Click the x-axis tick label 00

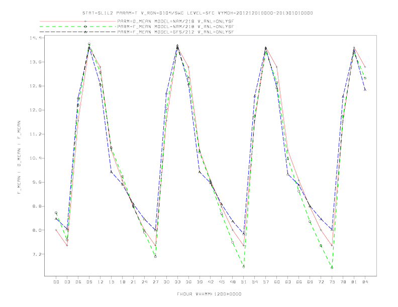click(x=56, y=282)
